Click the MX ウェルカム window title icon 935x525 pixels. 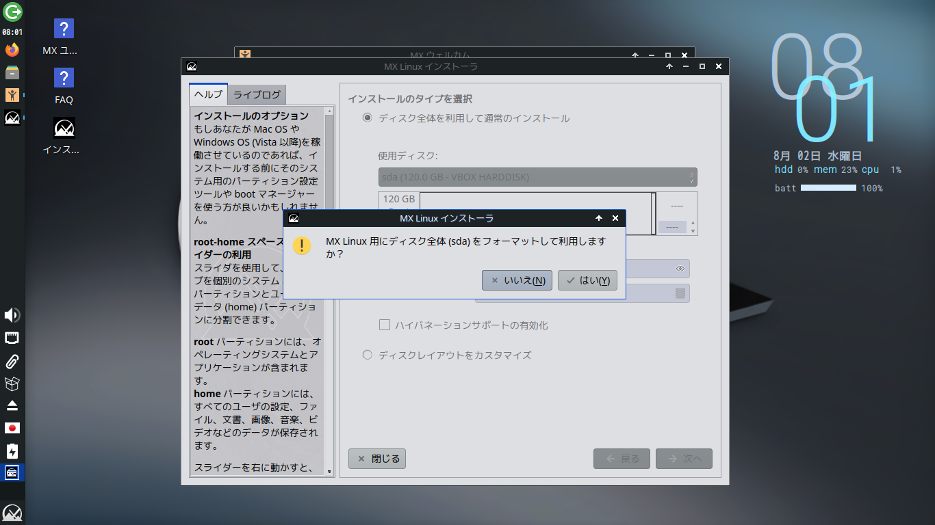(x=245, y=55)
